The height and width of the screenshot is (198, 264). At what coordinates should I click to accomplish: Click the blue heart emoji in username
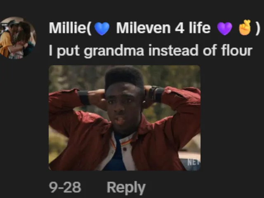pos(102,28)
